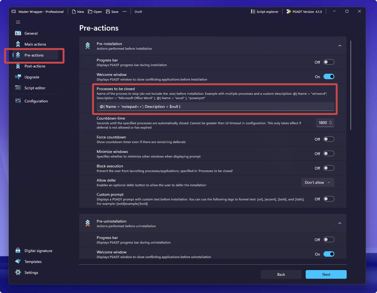Viewport: 377px width, 293px height.
Task: Switch to Post-actions in the sidebar
Action: (x=35, y=66)
